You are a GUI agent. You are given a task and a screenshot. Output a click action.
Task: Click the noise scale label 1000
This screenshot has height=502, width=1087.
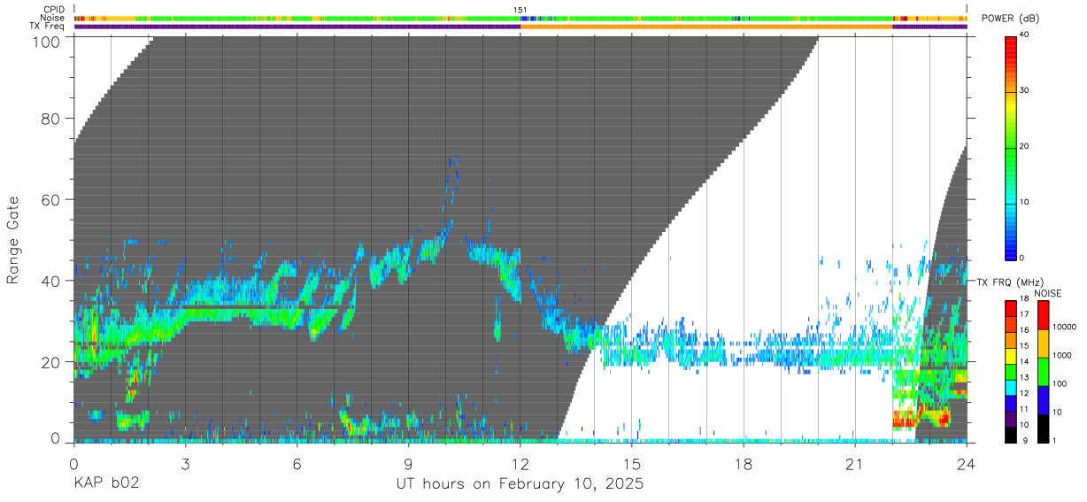(x=1062, y=355)
